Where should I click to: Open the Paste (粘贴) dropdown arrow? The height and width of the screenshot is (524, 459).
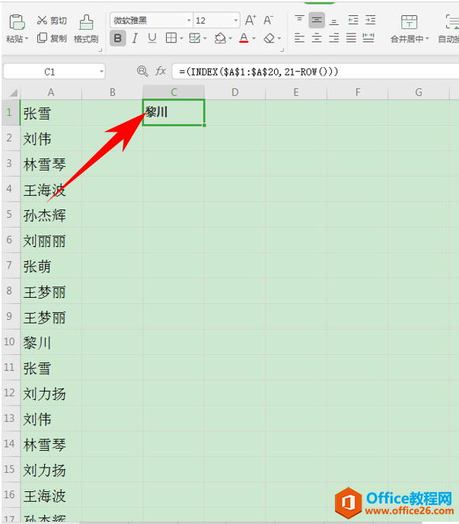click(x=27, y=39)
